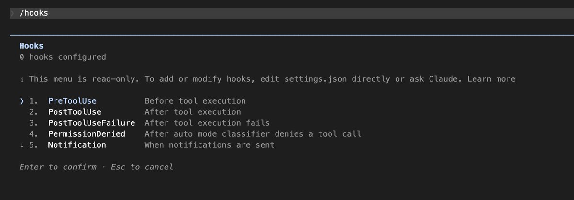Click the "Esc to cancel" hint
The image size is (574, 200).
[x=142, y=167]
